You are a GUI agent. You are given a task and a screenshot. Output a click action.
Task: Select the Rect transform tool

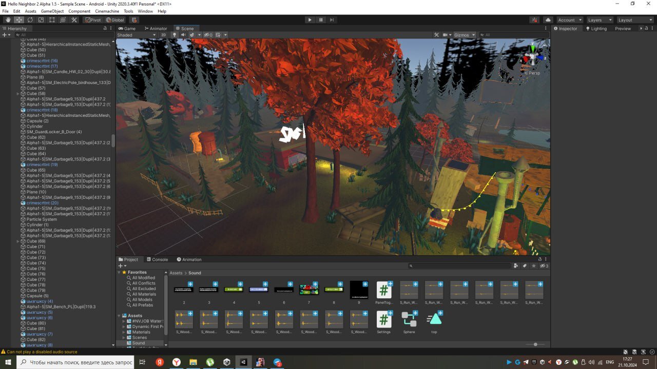52,20
